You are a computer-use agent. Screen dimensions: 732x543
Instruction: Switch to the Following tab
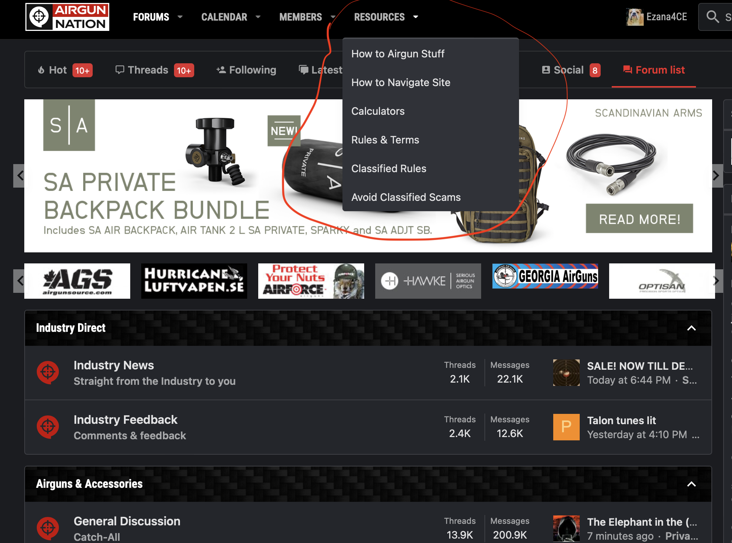pyautogui.click(x=246, y=70)
